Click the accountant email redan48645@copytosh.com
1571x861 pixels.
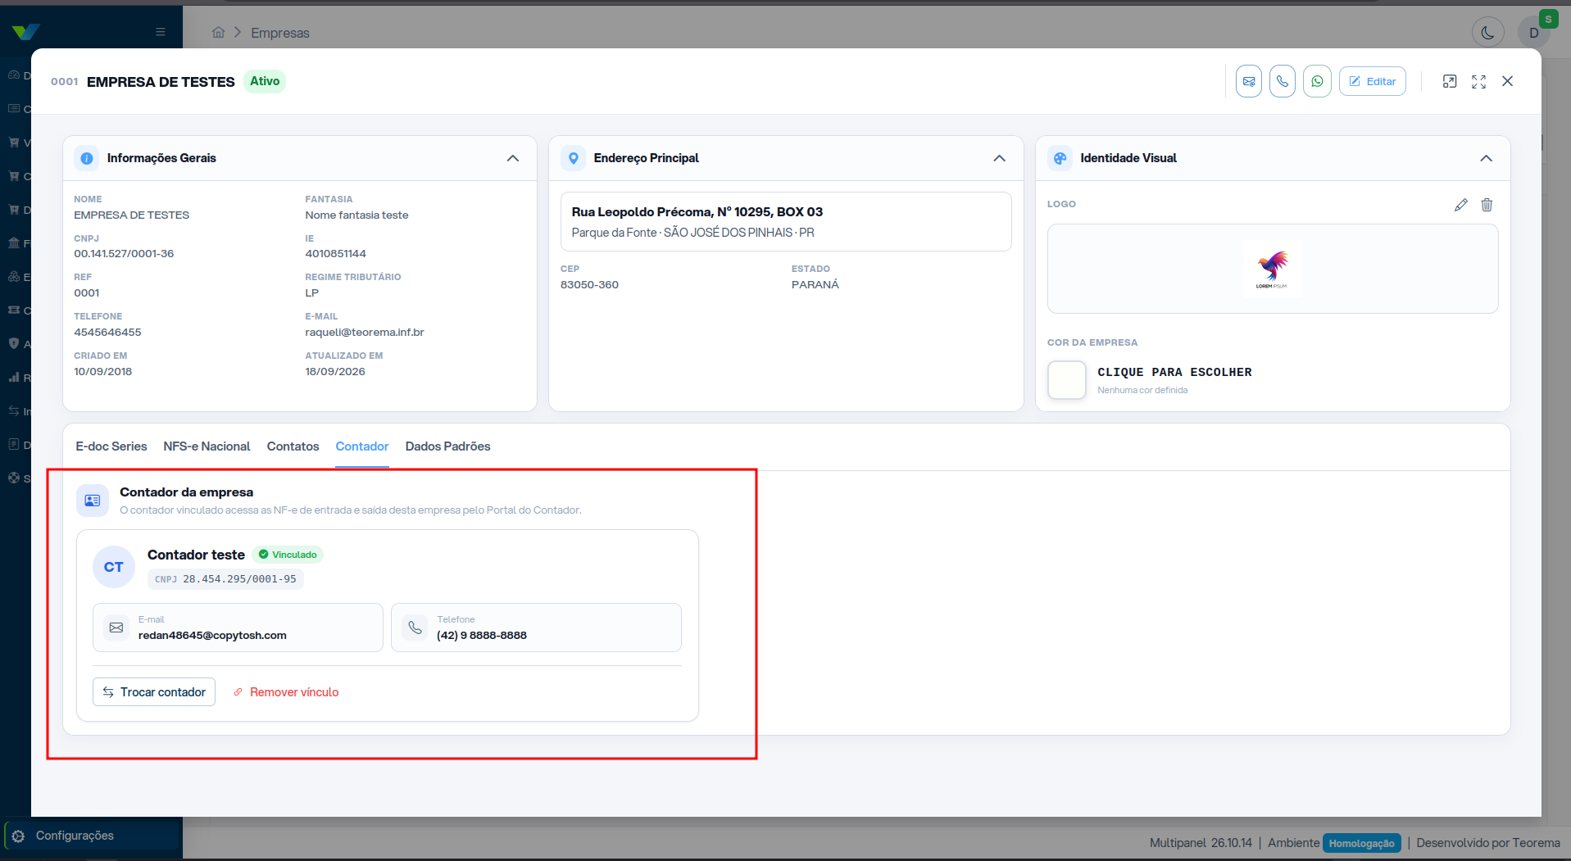pos(212,636)
